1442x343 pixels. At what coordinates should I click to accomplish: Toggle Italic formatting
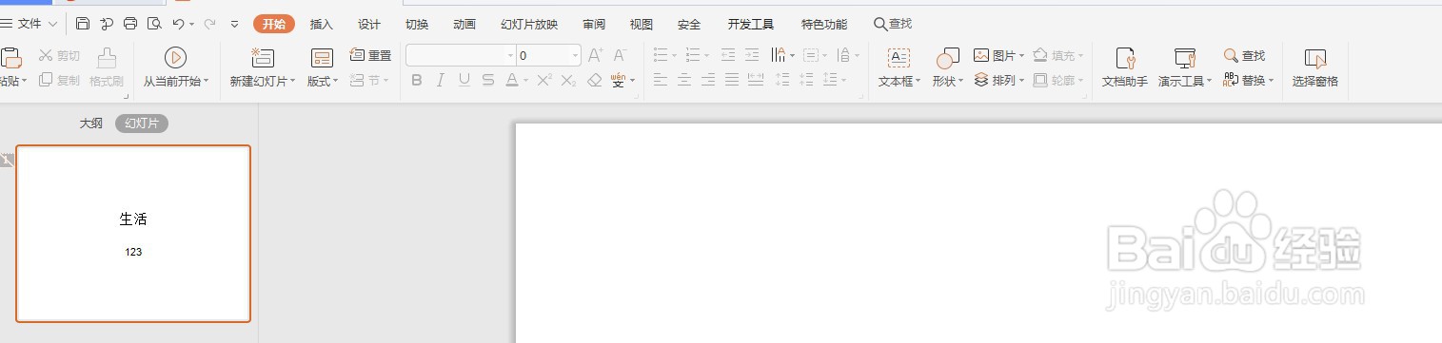point(441,81)
